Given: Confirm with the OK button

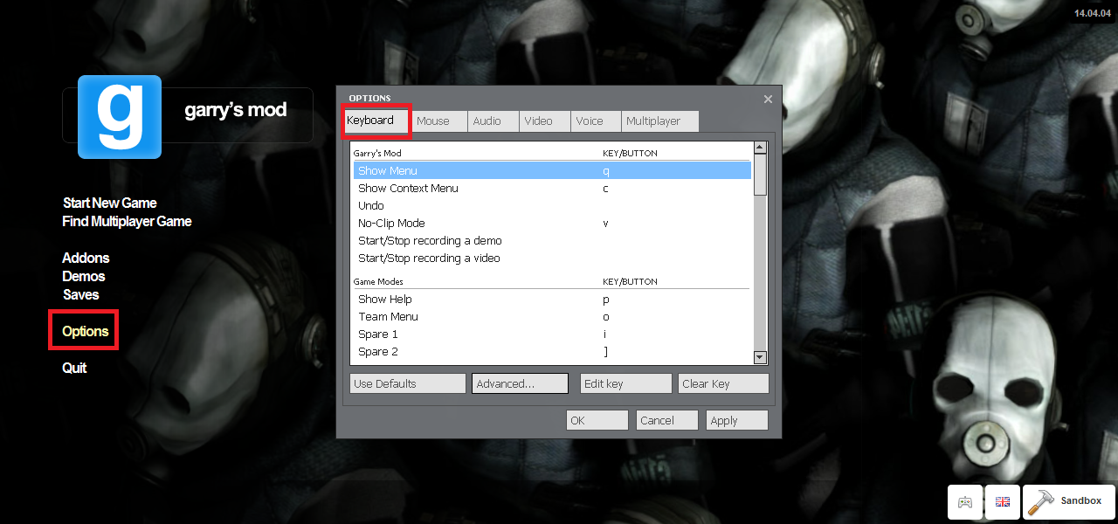Looking at the screenshot, I should pos(597,420).
